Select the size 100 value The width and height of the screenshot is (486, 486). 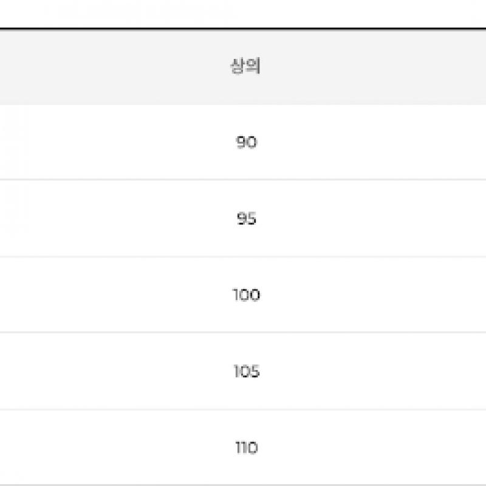point(246,295)
